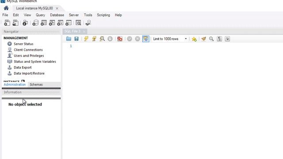Open the Help menu
Image resolution: width=283 pixels, height=159 pixels.
click(x=119, y=15)
